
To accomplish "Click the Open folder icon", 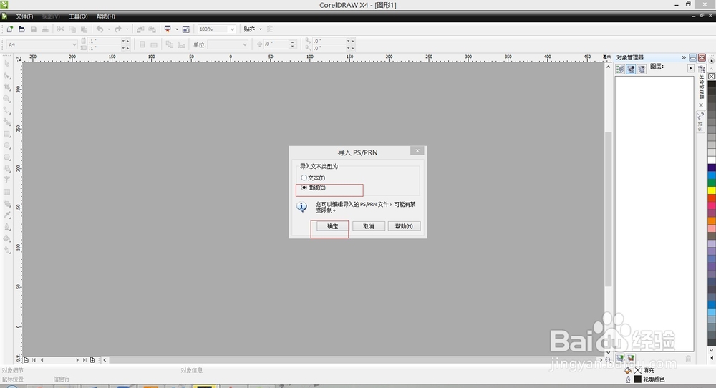I will pos(21,29).
